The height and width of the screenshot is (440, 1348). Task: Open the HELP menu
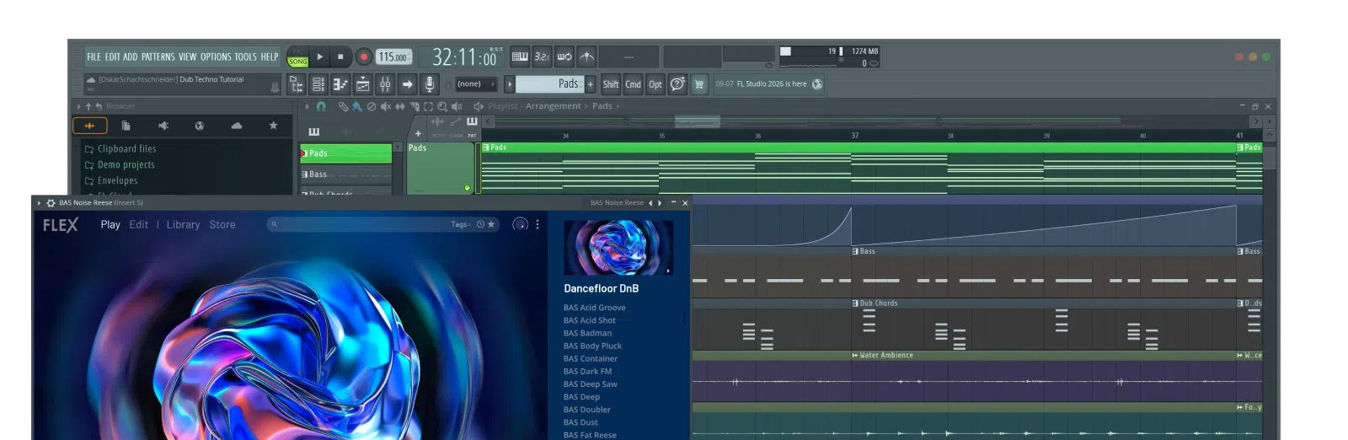[270, 57]
